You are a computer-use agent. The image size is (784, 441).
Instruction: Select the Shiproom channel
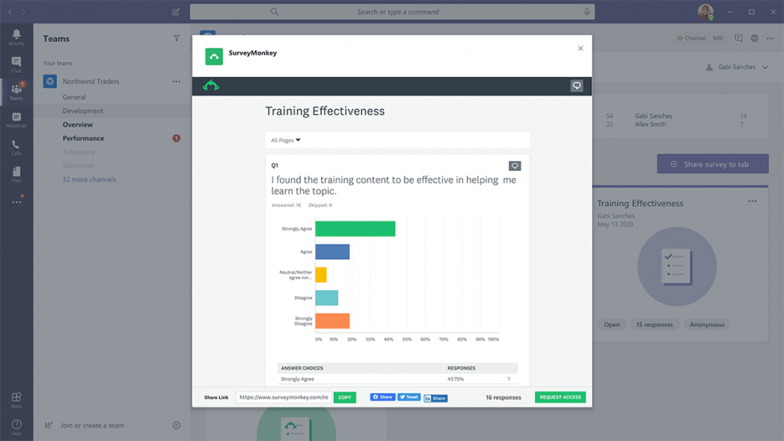point(78,166)
